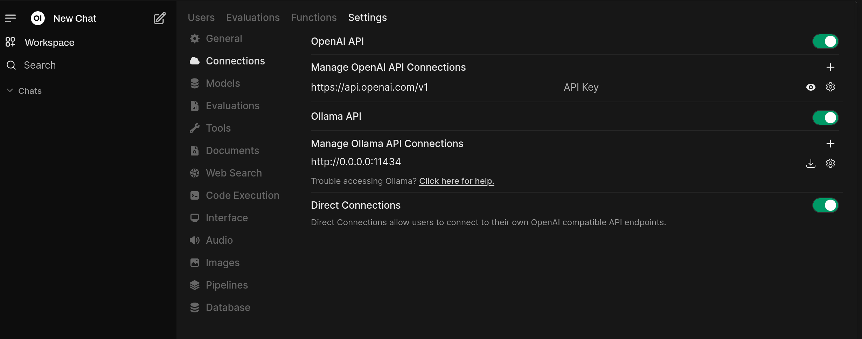The image size is (862, 339).
Task: Add a new Ollama API connection
Action: click(830, 144)
